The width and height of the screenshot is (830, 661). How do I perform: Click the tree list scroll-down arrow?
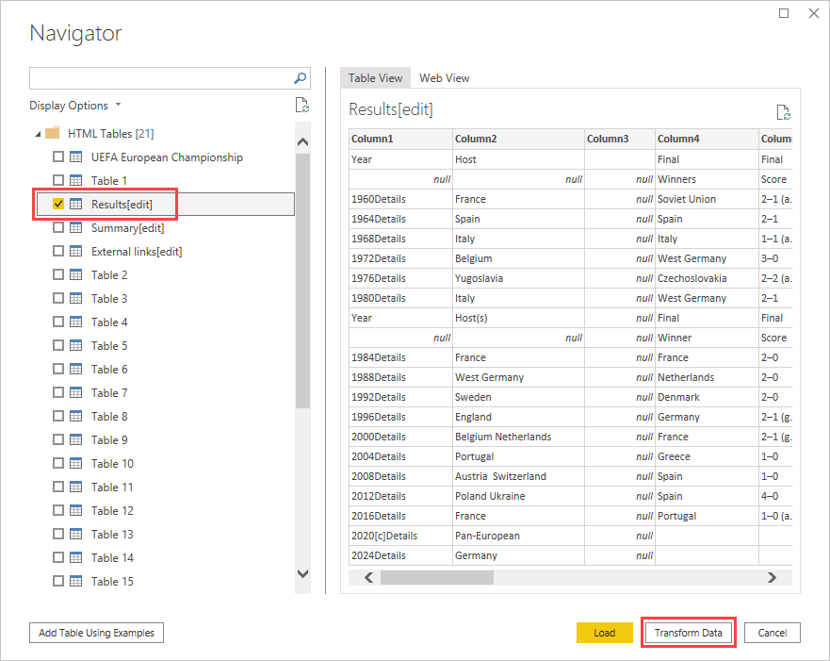302,573
